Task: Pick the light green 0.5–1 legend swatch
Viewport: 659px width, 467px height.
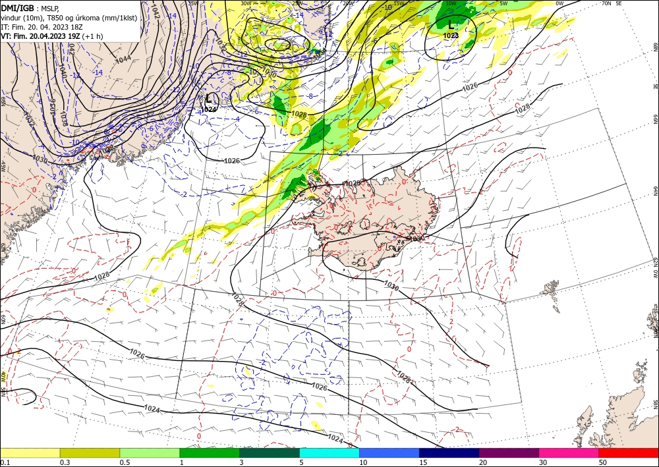Action: point(150,453)
